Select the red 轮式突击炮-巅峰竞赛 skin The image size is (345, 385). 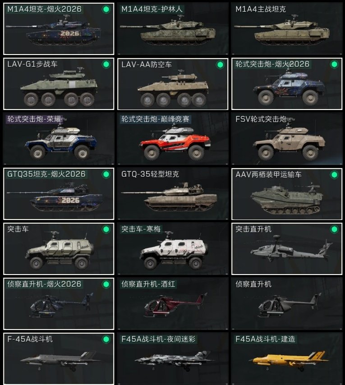(173, 139)
